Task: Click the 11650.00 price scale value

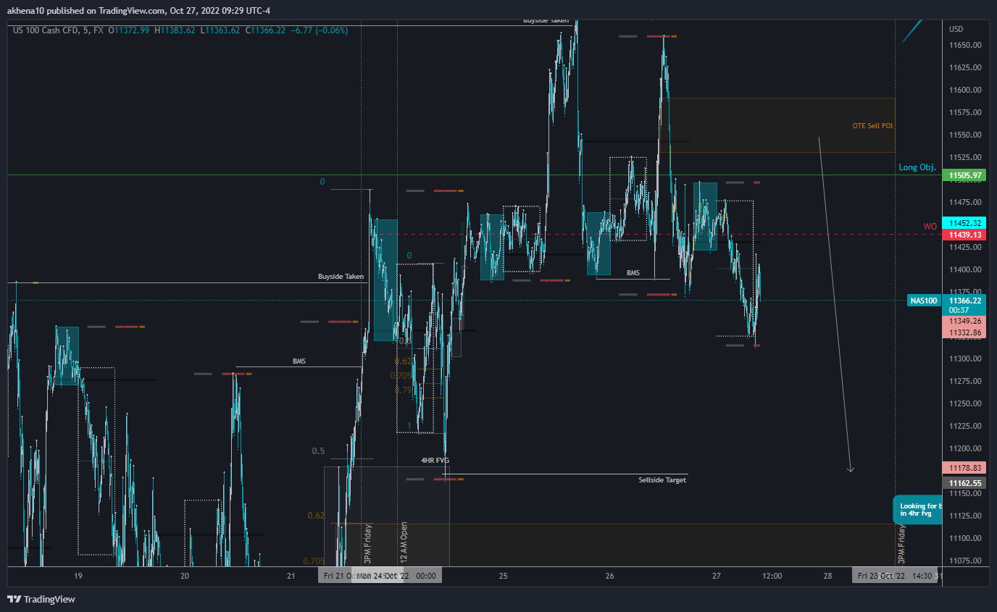Action: click(964, 45)
